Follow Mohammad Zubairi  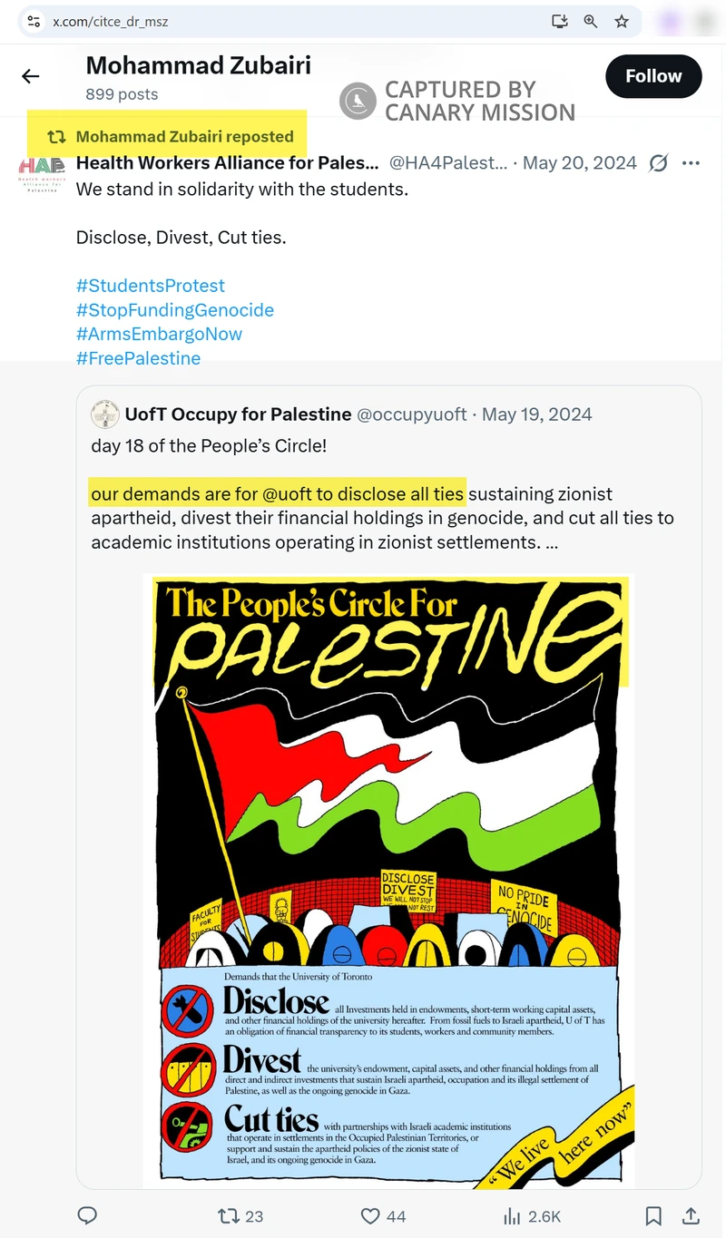point(653,76)
